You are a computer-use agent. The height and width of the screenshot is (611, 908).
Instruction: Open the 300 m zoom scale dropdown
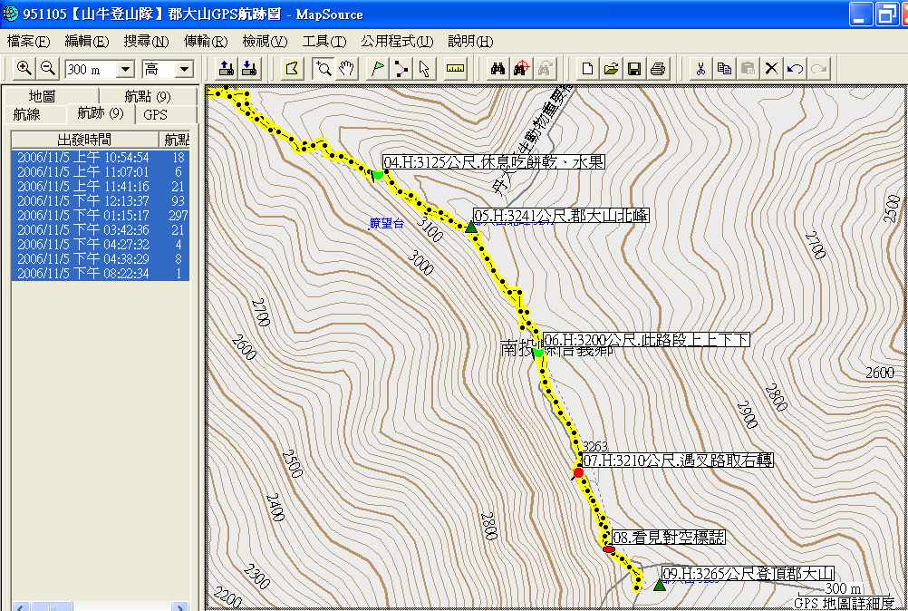coord(125,70)
